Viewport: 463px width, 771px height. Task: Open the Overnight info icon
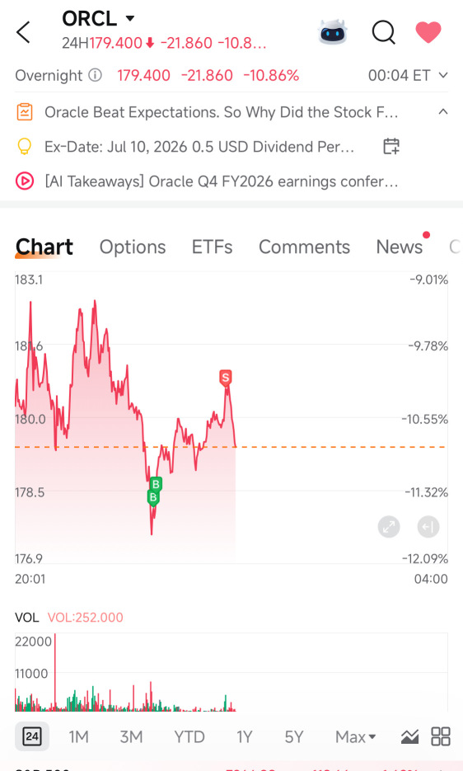95,75
